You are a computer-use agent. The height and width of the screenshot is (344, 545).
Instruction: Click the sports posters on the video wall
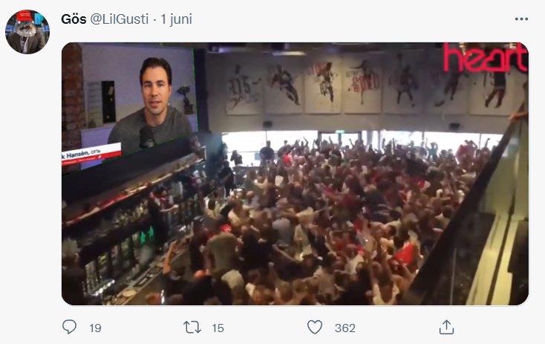368,85
